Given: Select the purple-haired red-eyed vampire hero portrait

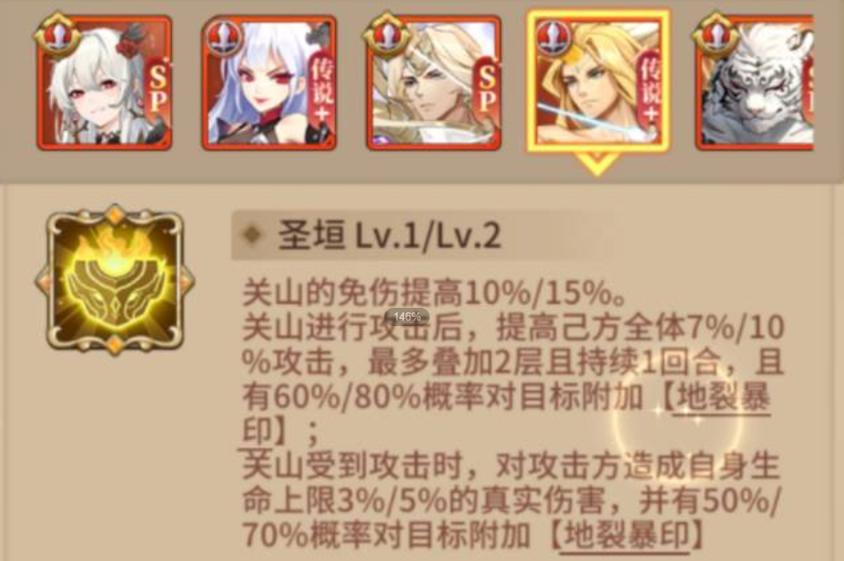Looking at the screenshot, I should point(269,82).
